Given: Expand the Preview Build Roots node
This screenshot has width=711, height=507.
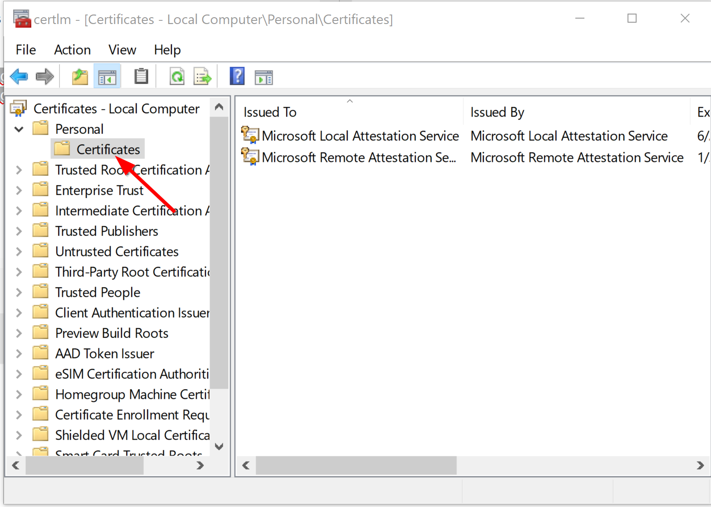Looking at the screenshot, I should (x=19, y=333).
